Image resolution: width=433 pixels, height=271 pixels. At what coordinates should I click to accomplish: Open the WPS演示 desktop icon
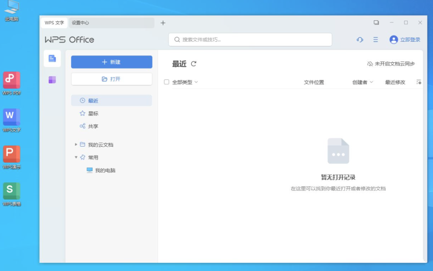tap(11, 157)
